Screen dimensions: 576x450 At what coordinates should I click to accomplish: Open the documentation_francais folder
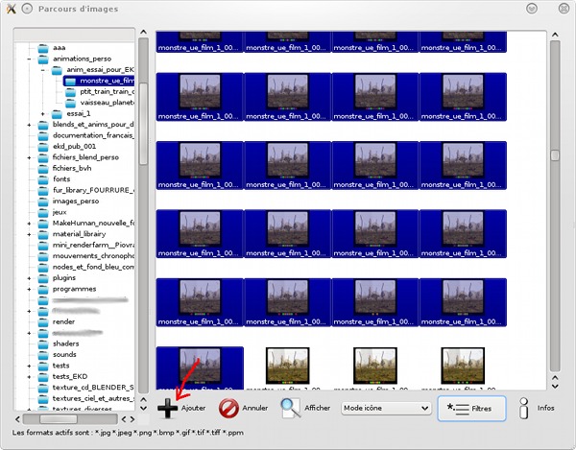(x=86, y=135)
